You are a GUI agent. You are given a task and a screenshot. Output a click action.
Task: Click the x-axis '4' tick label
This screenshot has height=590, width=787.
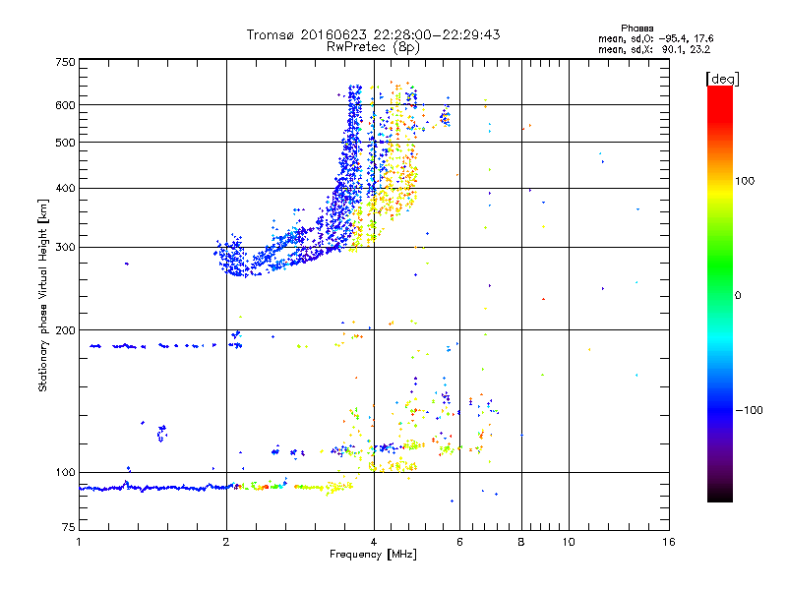pos(374,542)
